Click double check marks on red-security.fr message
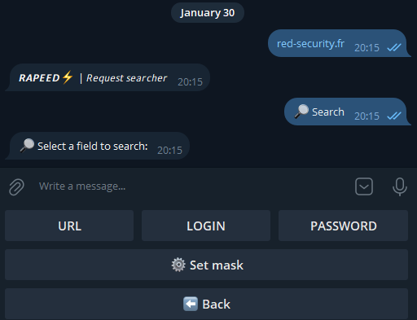417x320 pixels. tap(394, 48)
